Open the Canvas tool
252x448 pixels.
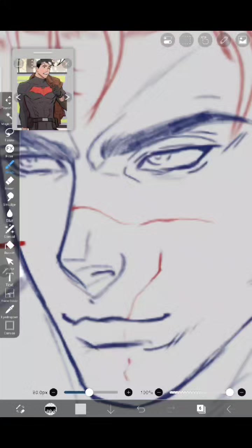pos(9,328)
